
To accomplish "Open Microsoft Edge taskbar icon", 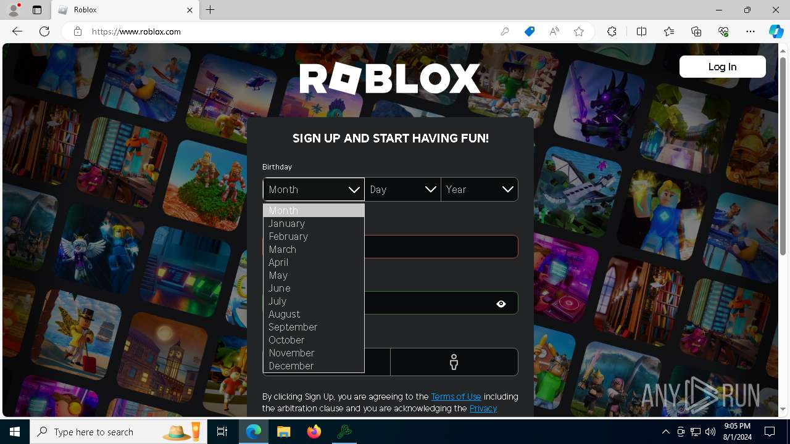I will coord(254,432).
